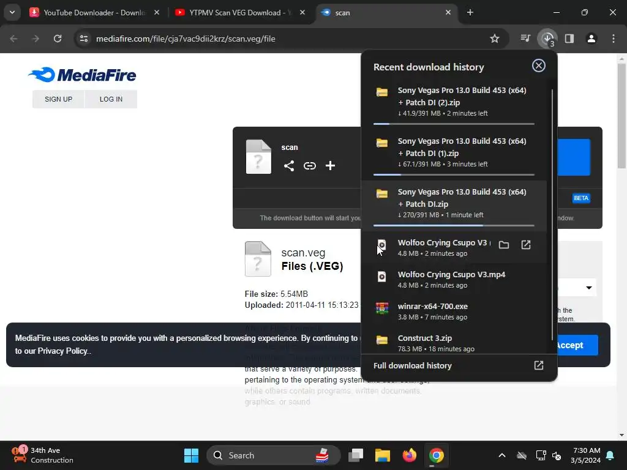Click the SIGN UP button
The image size is (627, 470).
pyautogui.click(x=58, y=99)
